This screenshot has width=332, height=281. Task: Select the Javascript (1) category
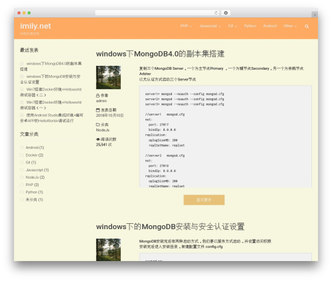click(x=37, y=170)
